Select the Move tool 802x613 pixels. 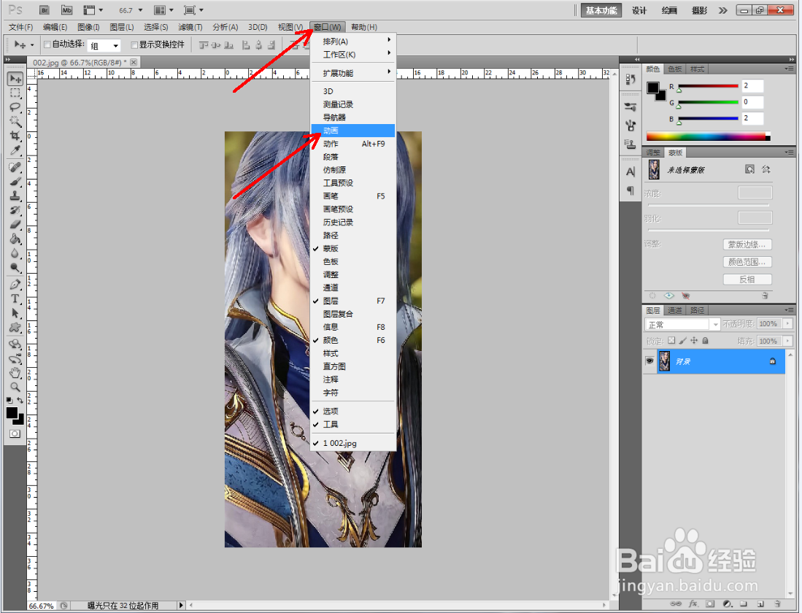coord(15,79)
